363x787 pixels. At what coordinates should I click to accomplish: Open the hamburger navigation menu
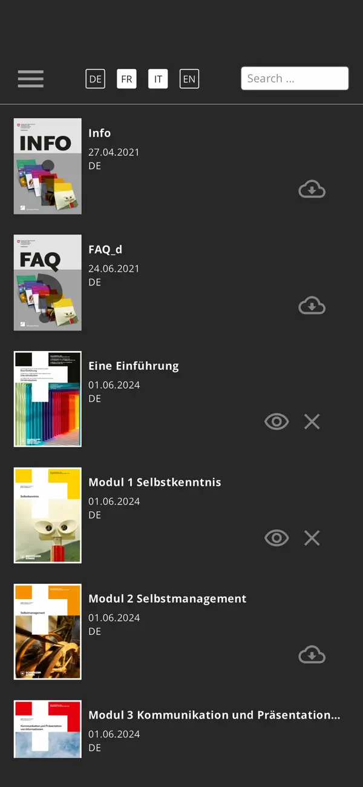coord(30,79)
